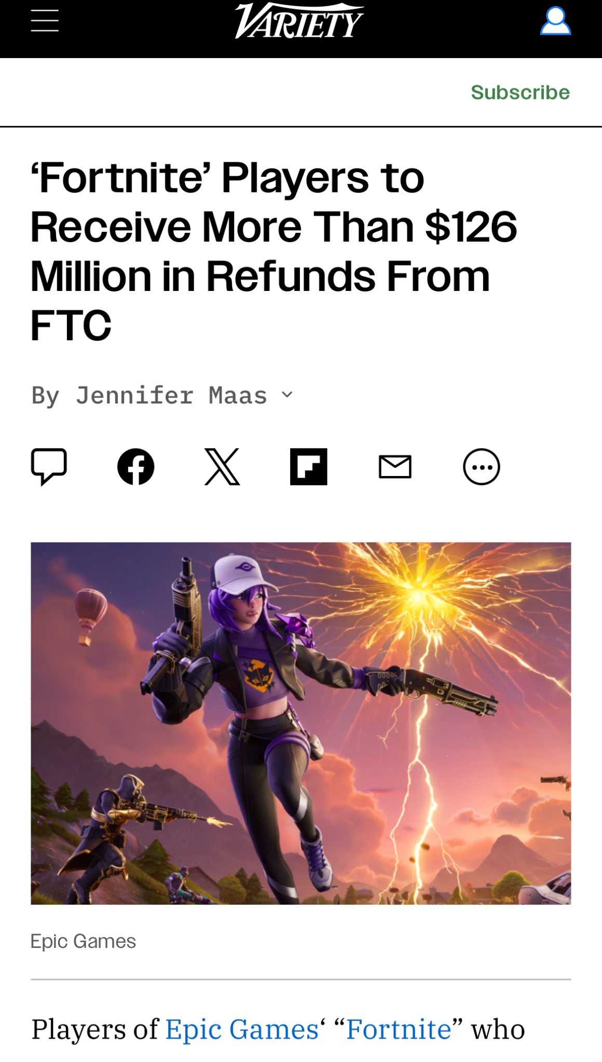The height and width of the screenshot is (1062, 602).
Task: Open author Jennifer Maas byline
Action: [x=171, y=395]
